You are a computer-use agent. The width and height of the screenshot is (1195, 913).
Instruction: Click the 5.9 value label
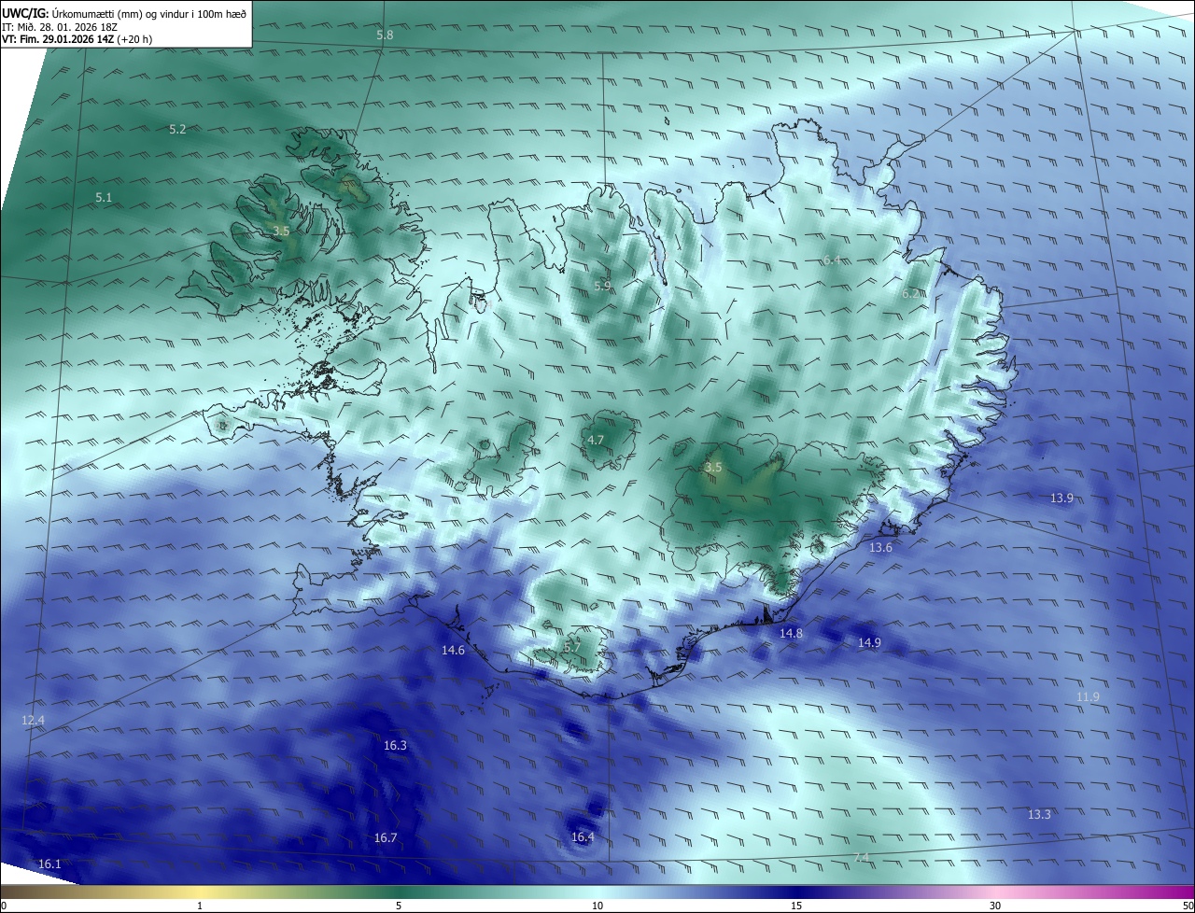pyautogui.click(x=602, y=286)
